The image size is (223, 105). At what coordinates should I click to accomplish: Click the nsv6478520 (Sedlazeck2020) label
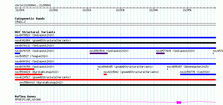(35, 35)
